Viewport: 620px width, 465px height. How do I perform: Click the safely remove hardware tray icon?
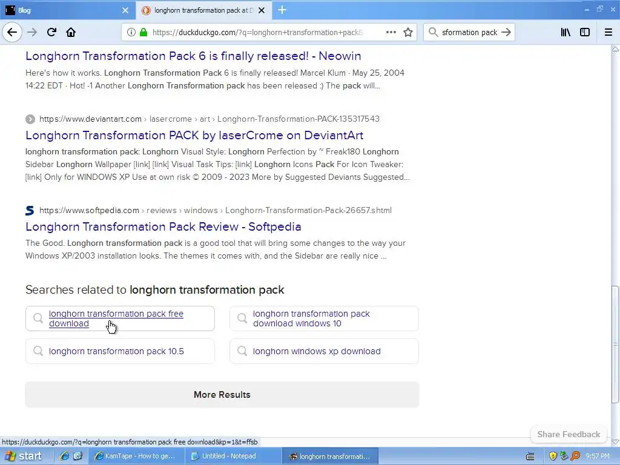coord(564,457)
